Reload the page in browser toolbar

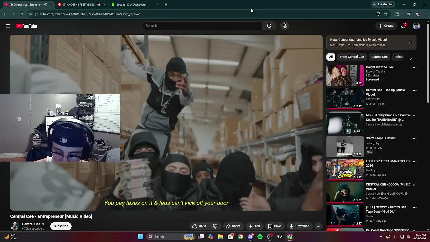(21, 14)
